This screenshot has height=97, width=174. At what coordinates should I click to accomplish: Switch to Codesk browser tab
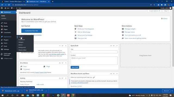13,2
